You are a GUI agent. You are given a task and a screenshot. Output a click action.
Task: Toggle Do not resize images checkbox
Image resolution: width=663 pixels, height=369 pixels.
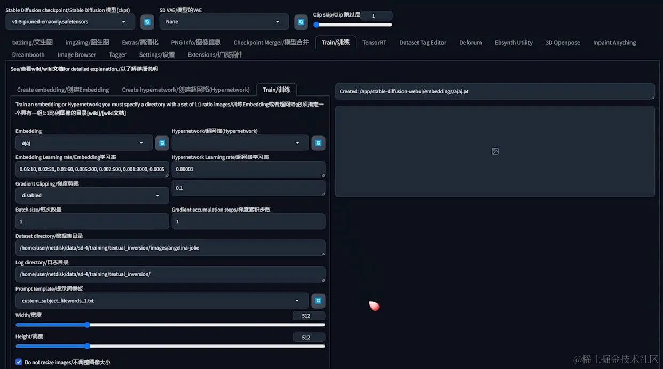[19, 362]
